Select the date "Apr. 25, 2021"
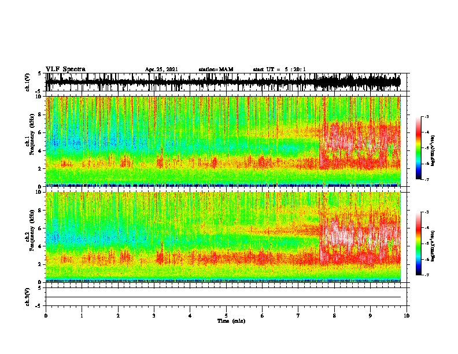 [x=161, y=69]
